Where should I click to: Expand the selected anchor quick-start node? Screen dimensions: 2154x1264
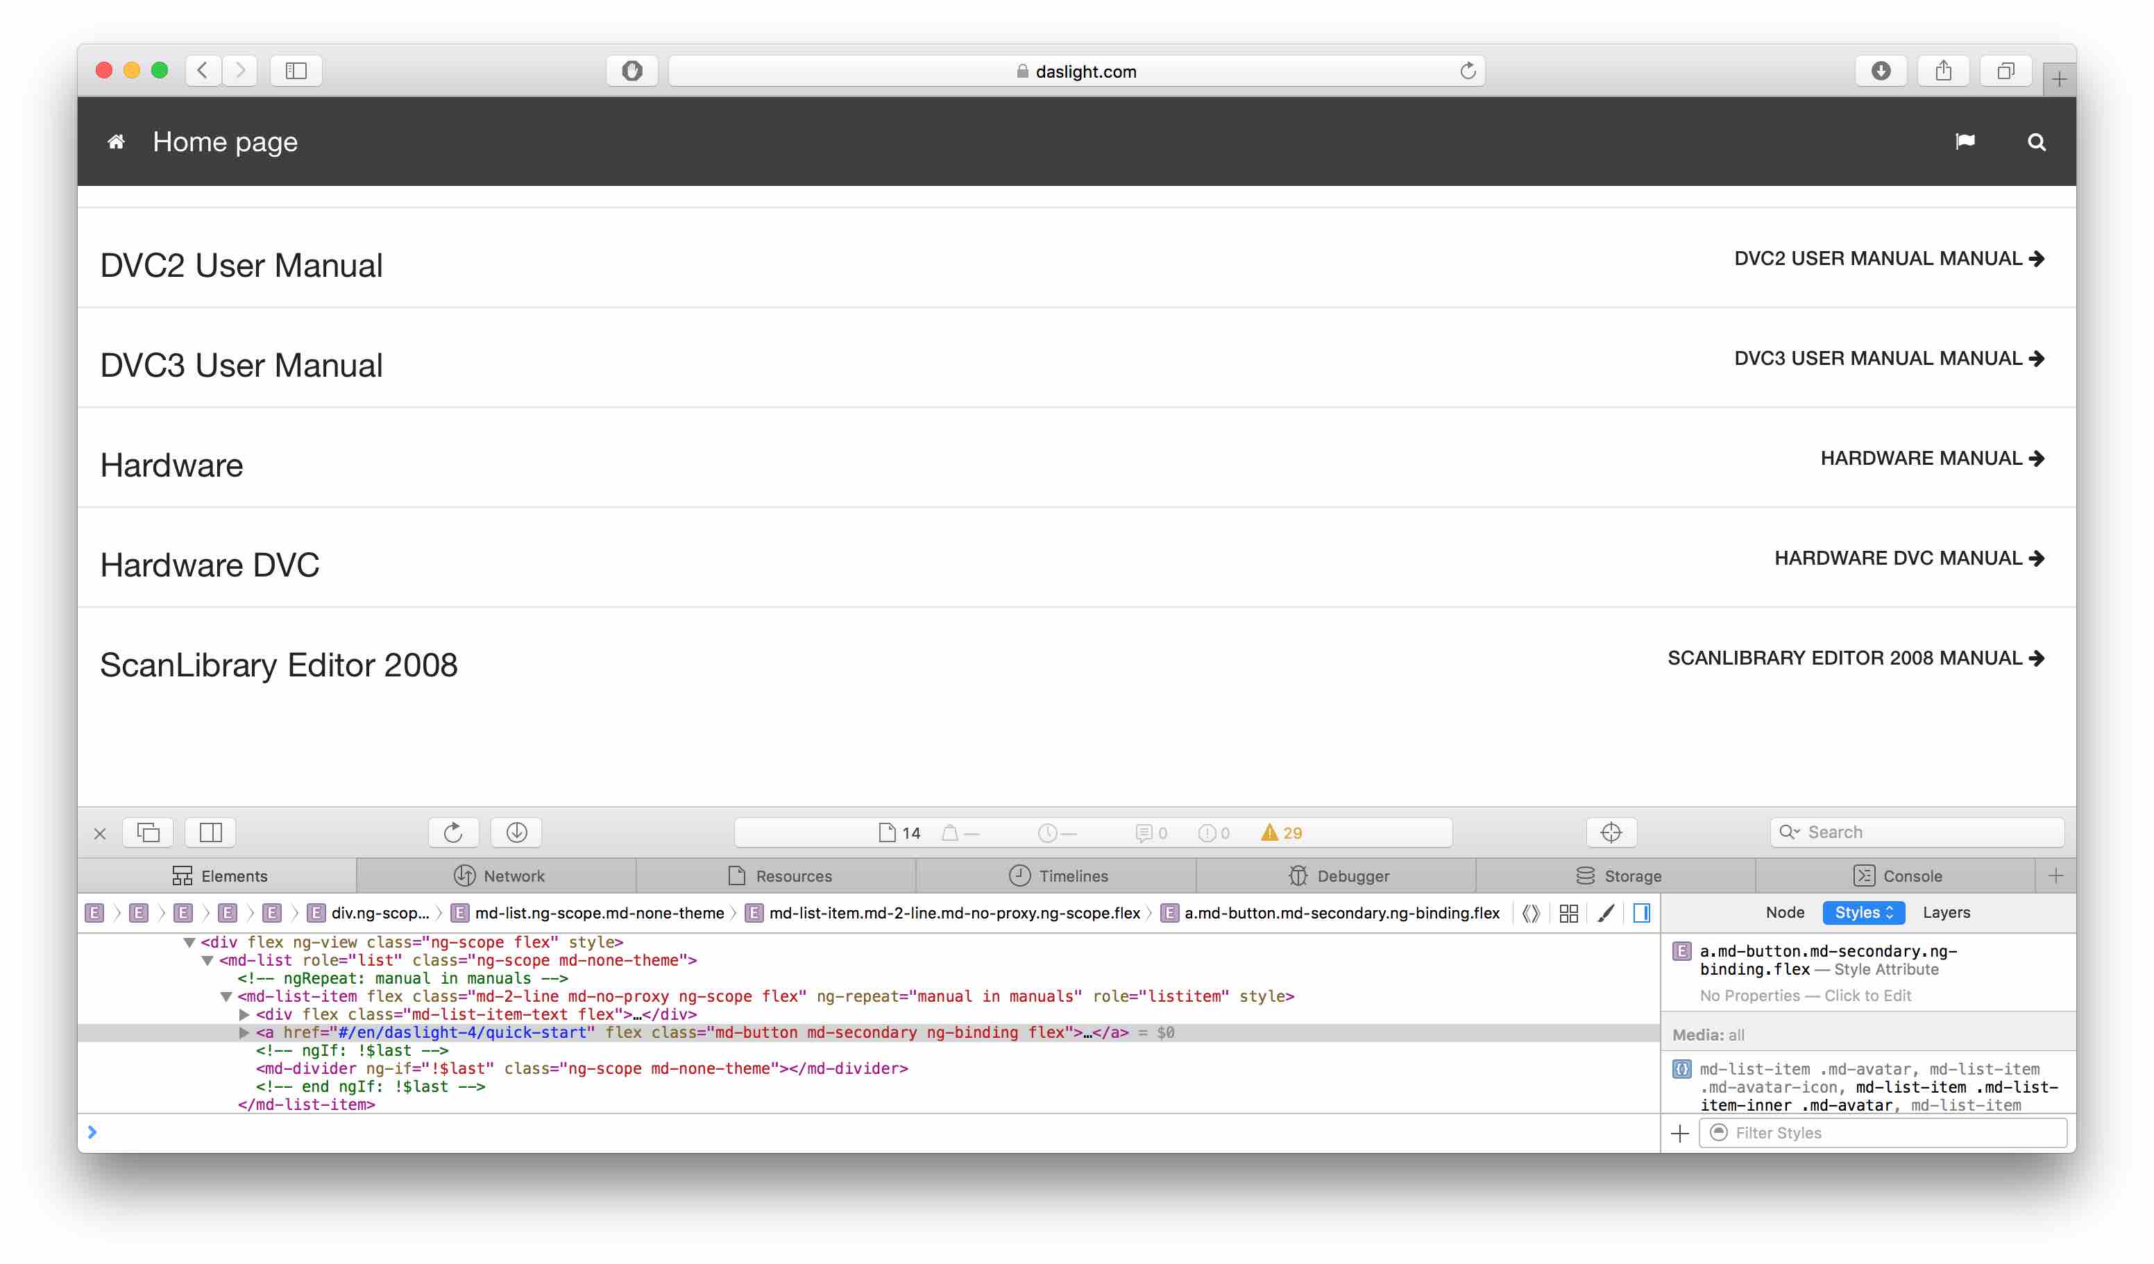244,1032
